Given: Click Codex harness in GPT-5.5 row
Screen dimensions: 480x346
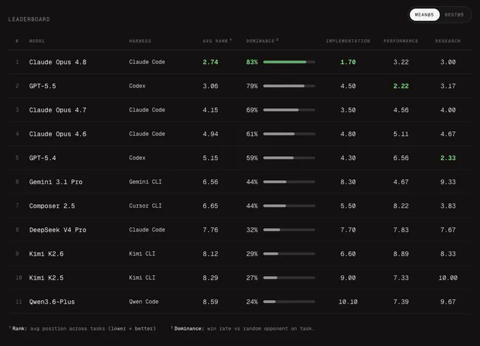Looking at the screenshot, I should [x=137, y=86].
